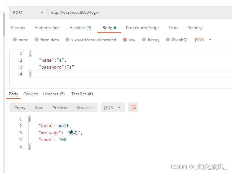232x173 pixels.
Task: Click the request URL input field
Action: (139, 12)
